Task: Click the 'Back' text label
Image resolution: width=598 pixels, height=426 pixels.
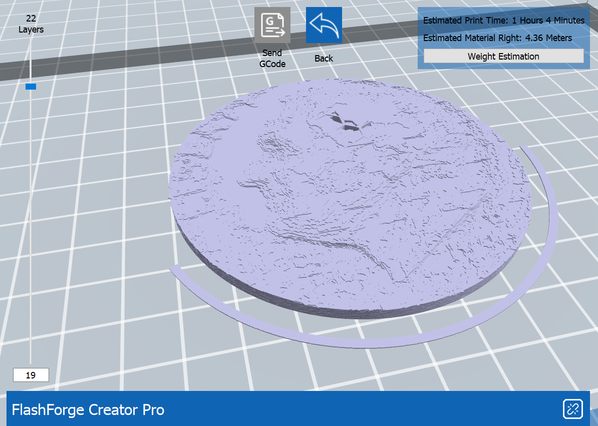Action: click(324, 59)
